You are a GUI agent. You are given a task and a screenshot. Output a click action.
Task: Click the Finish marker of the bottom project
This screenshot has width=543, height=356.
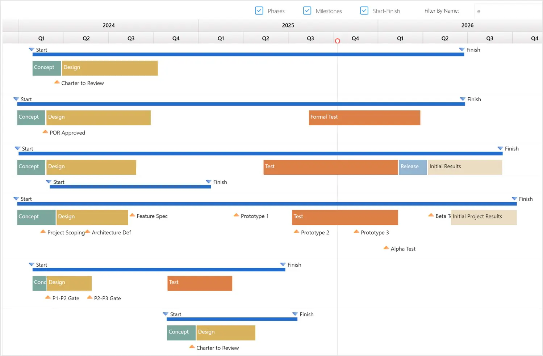click(x=295, y=314)
